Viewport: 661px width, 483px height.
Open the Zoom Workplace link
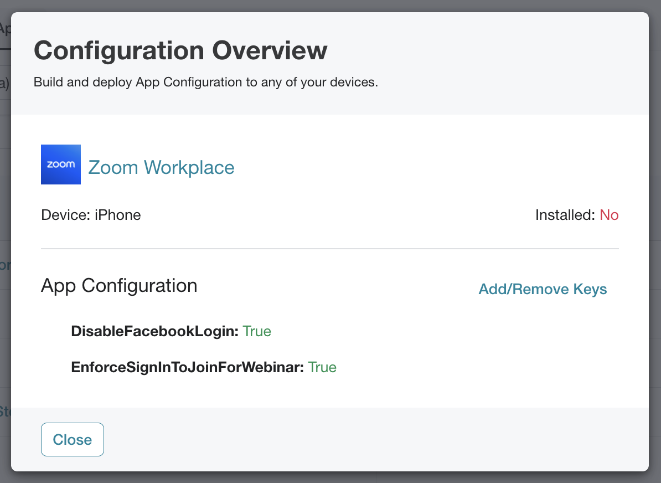[x=161, y=167]
